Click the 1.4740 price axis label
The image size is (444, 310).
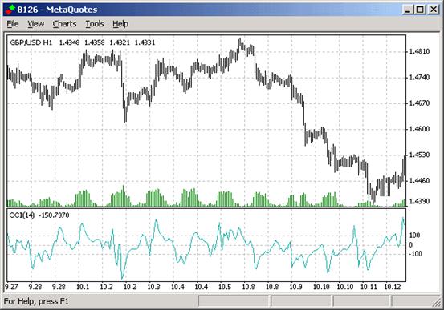point(419,78)
